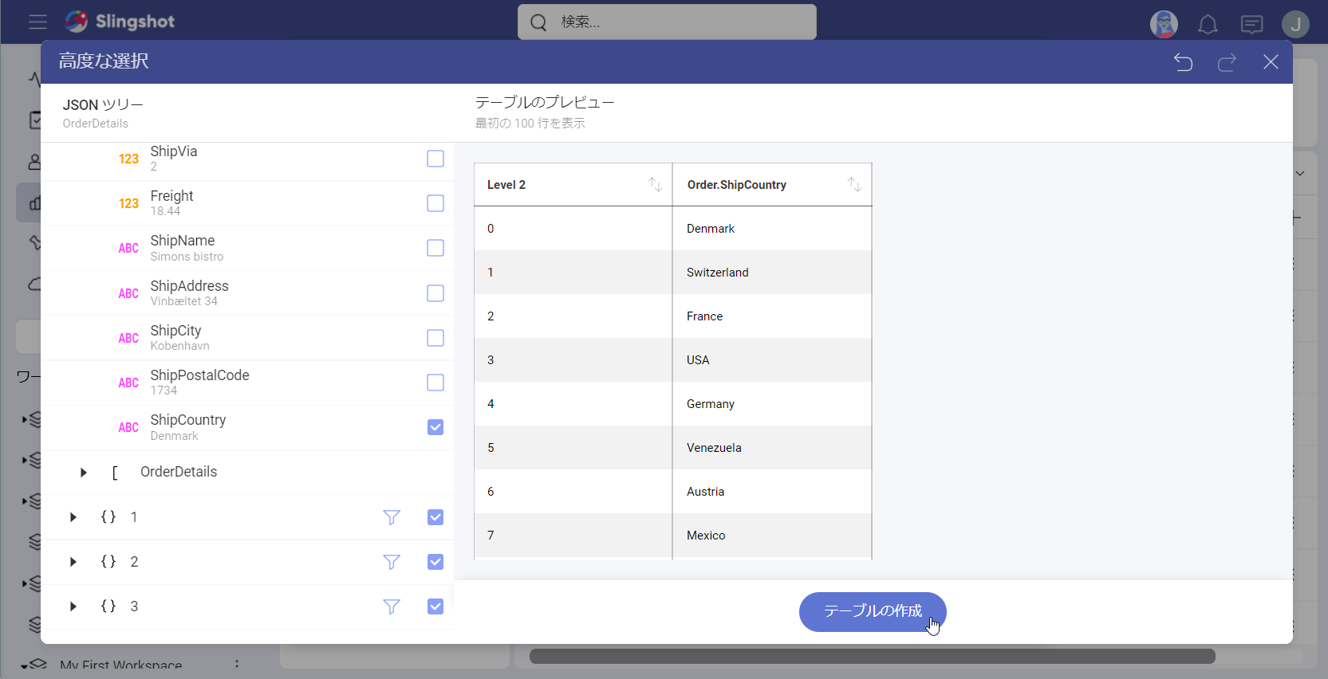Uncheck the ShipCountry field checkbox

435,427
